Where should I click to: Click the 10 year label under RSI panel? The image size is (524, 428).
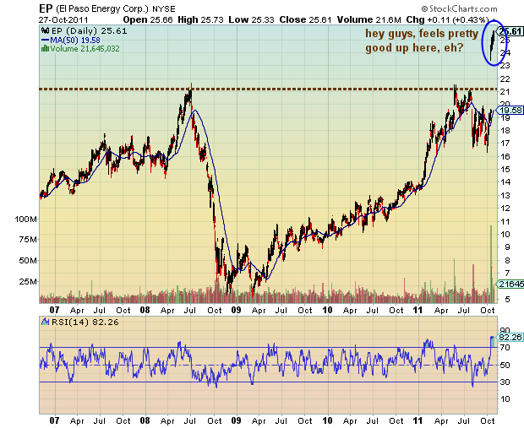(327, 420)
